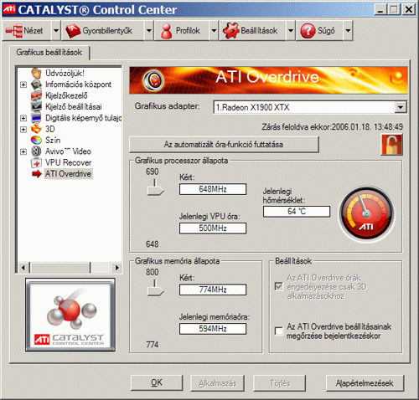Click the requested 648MHz GPU clock field
This screenshot has height=400, width=419.
pyautogui.click(x=213, y=189)
